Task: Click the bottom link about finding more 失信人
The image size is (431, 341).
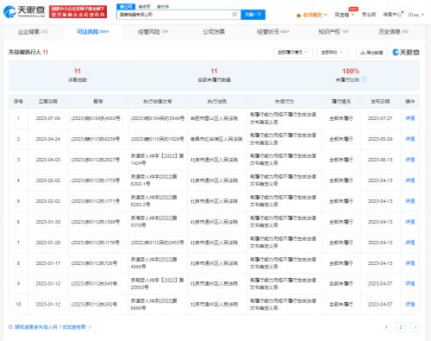Action: 50,327
